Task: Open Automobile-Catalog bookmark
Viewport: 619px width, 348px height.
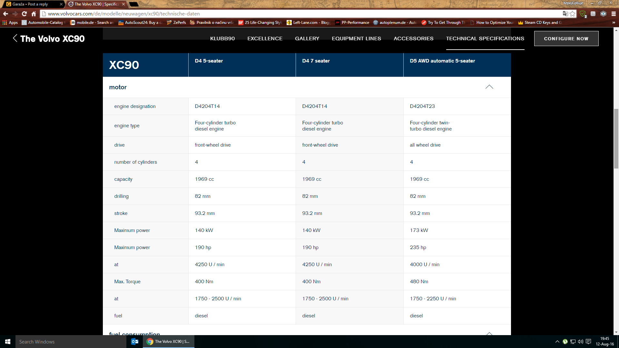Action: 43,23
